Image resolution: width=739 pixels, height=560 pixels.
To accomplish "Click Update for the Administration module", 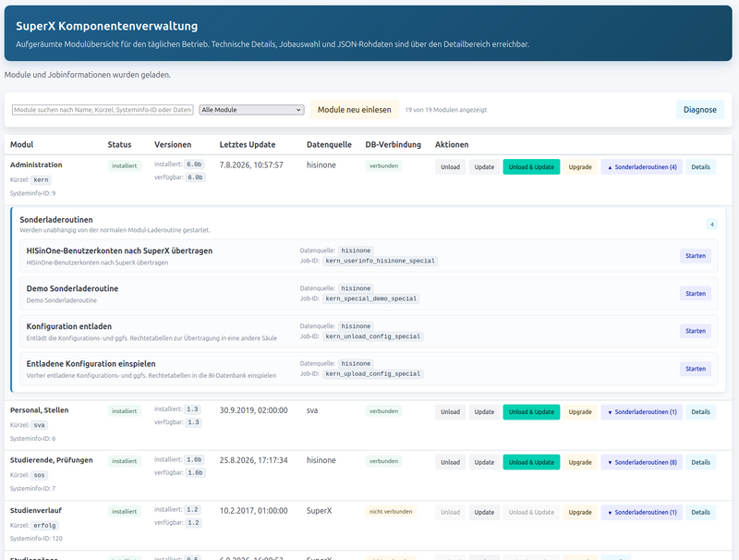I will (x=484, y=167).
